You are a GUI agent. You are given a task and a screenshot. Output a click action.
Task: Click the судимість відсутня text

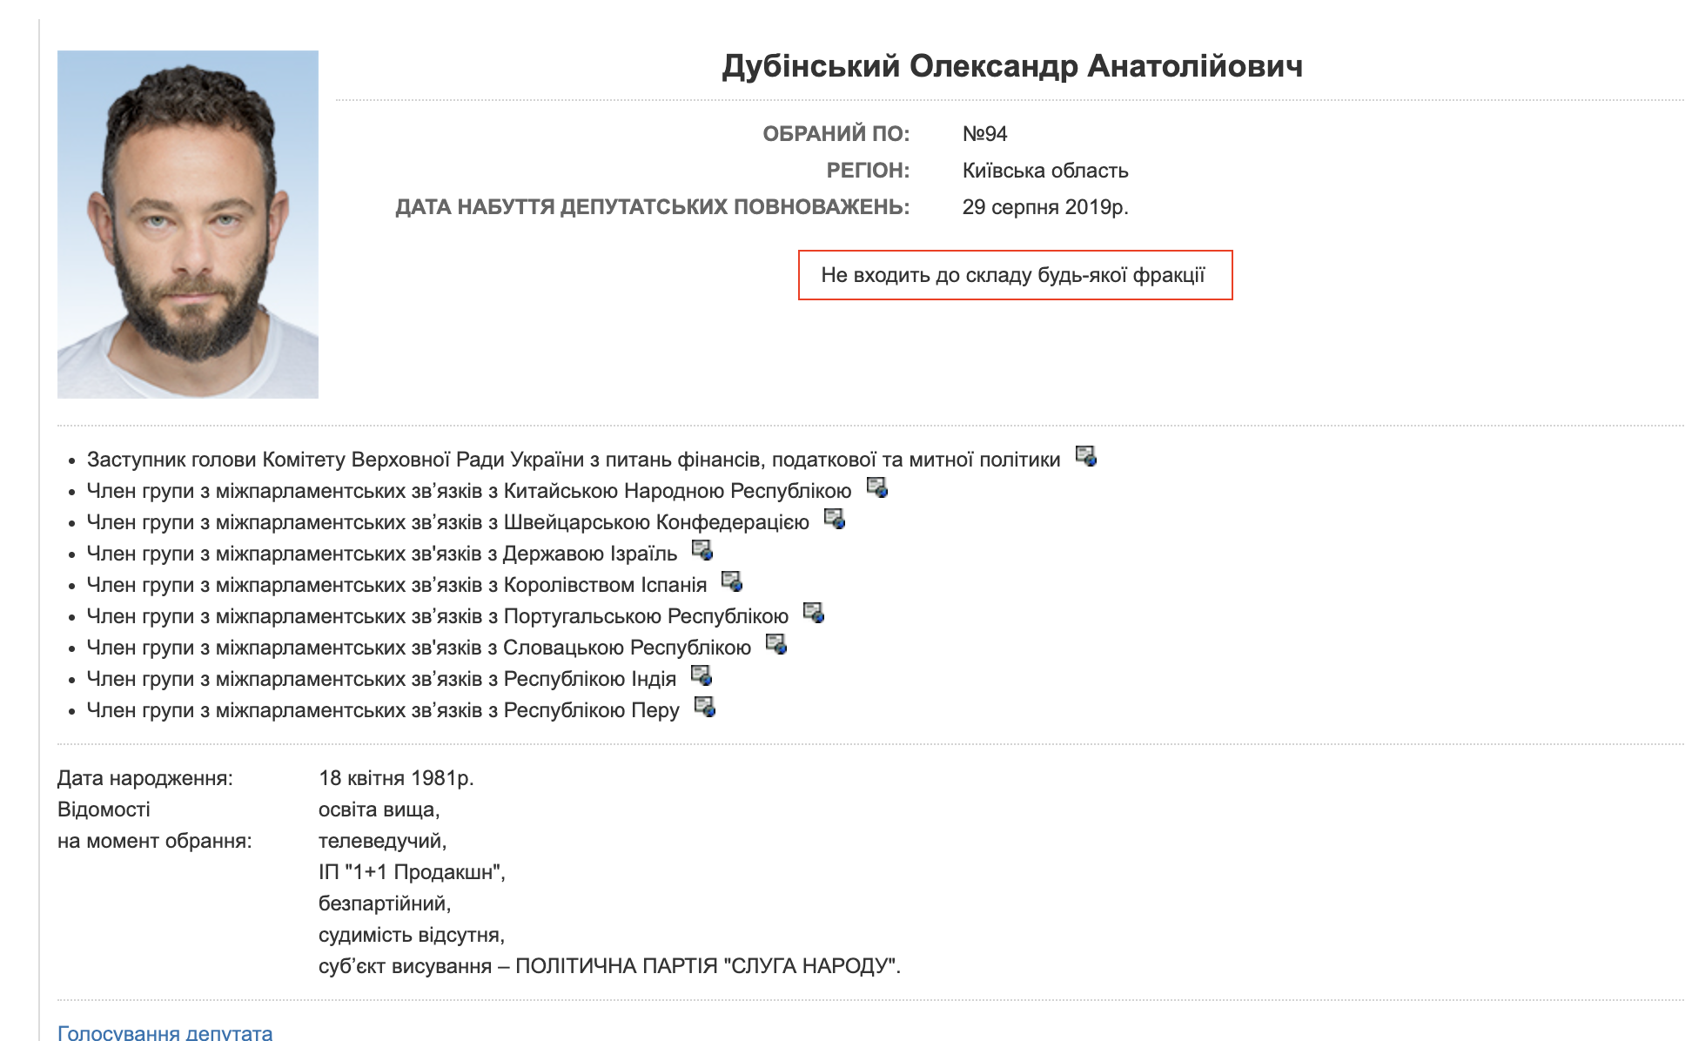click(x=412, y=935)
